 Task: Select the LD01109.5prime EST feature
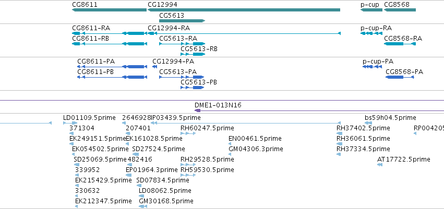point(70,123)
